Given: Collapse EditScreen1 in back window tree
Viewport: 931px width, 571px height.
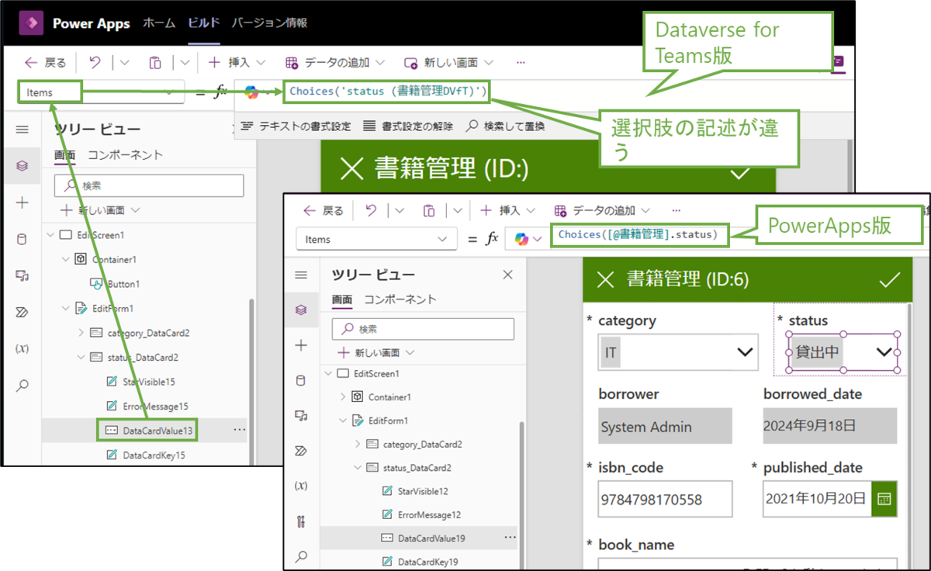Looking at the screenshot, I should click(x=50, y=234).
